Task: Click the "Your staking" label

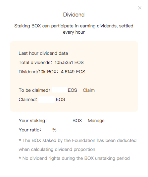Action: (32, 121)
